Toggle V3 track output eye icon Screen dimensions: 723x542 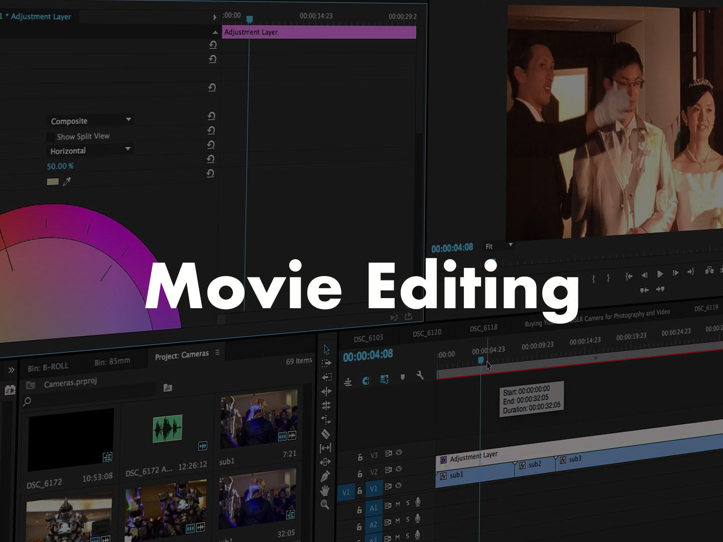399,453
